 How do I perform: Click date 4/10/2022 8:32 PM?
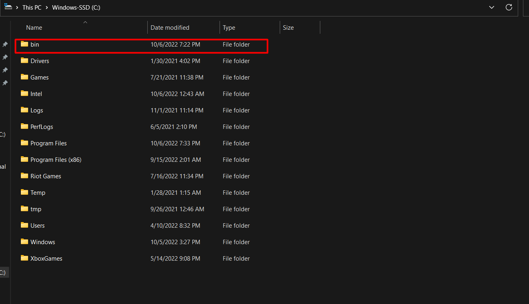(175, 226)
